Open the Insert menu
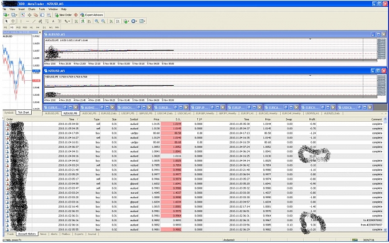The height and width of the screenshot is (243, 389). click(22, 9)
